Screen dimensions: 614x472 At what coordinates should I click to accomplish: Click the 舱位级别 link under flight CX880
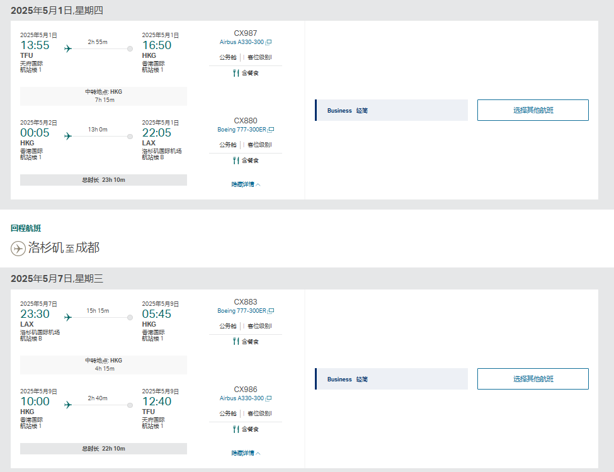coord(259,145)
